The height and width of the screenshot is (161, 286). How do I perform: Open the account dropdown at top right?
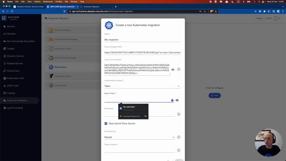click(x=277, y=18)
